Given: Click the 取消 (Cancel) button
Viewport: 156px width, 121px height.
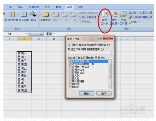Looking at the screenshot, I should pos(104,93).
